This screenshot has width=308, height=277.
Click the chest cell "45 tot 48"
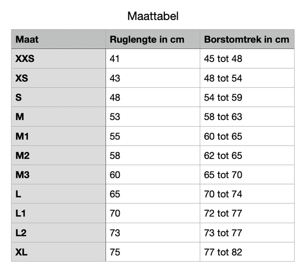point(223,59)
